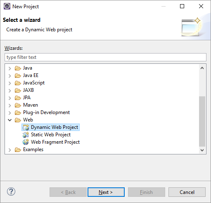Select the JavaScript label
This screenshot has width=211, height=203.
34,83
